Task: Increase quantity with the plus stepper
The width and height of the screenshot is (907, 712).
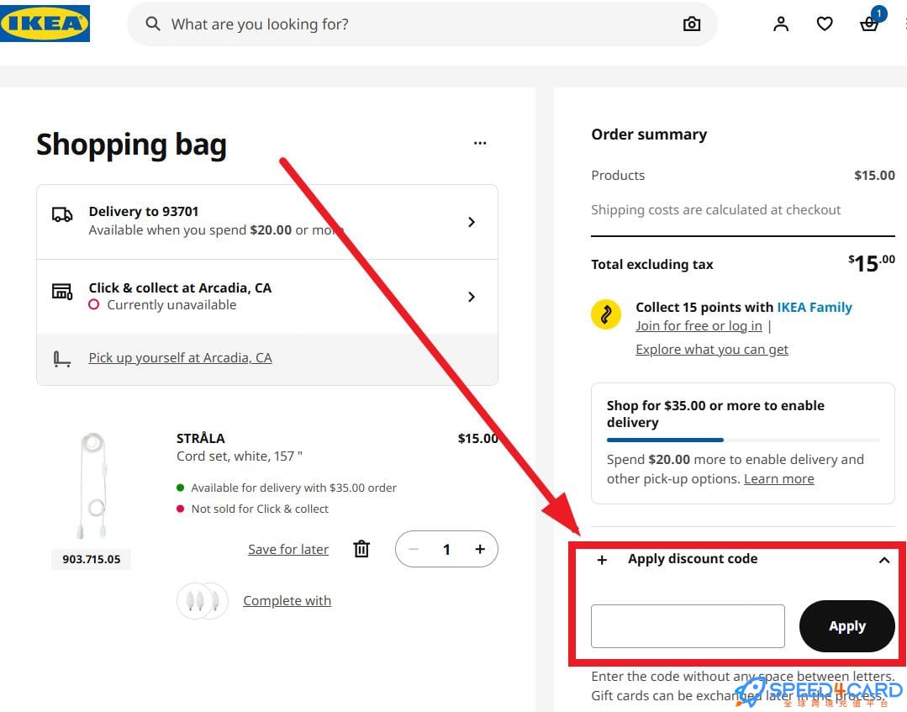Action: (479, 548)
